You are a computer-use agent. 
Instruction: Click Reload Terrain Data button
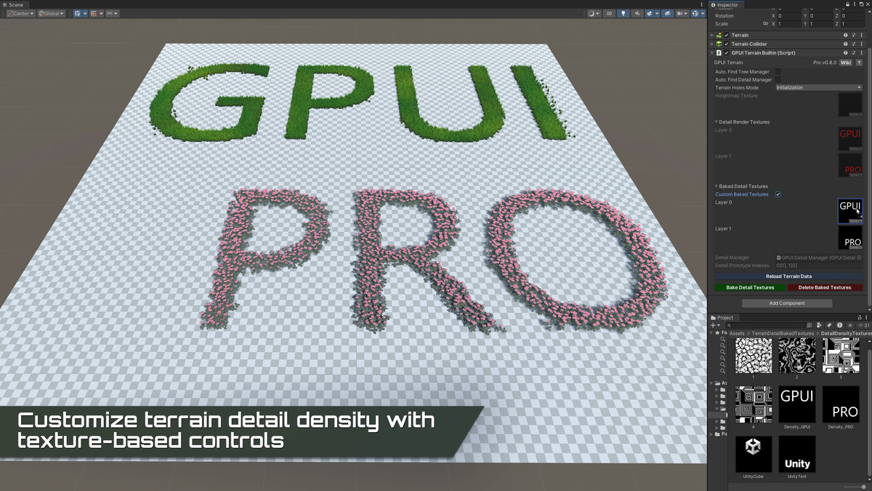[x=788, y=276]
